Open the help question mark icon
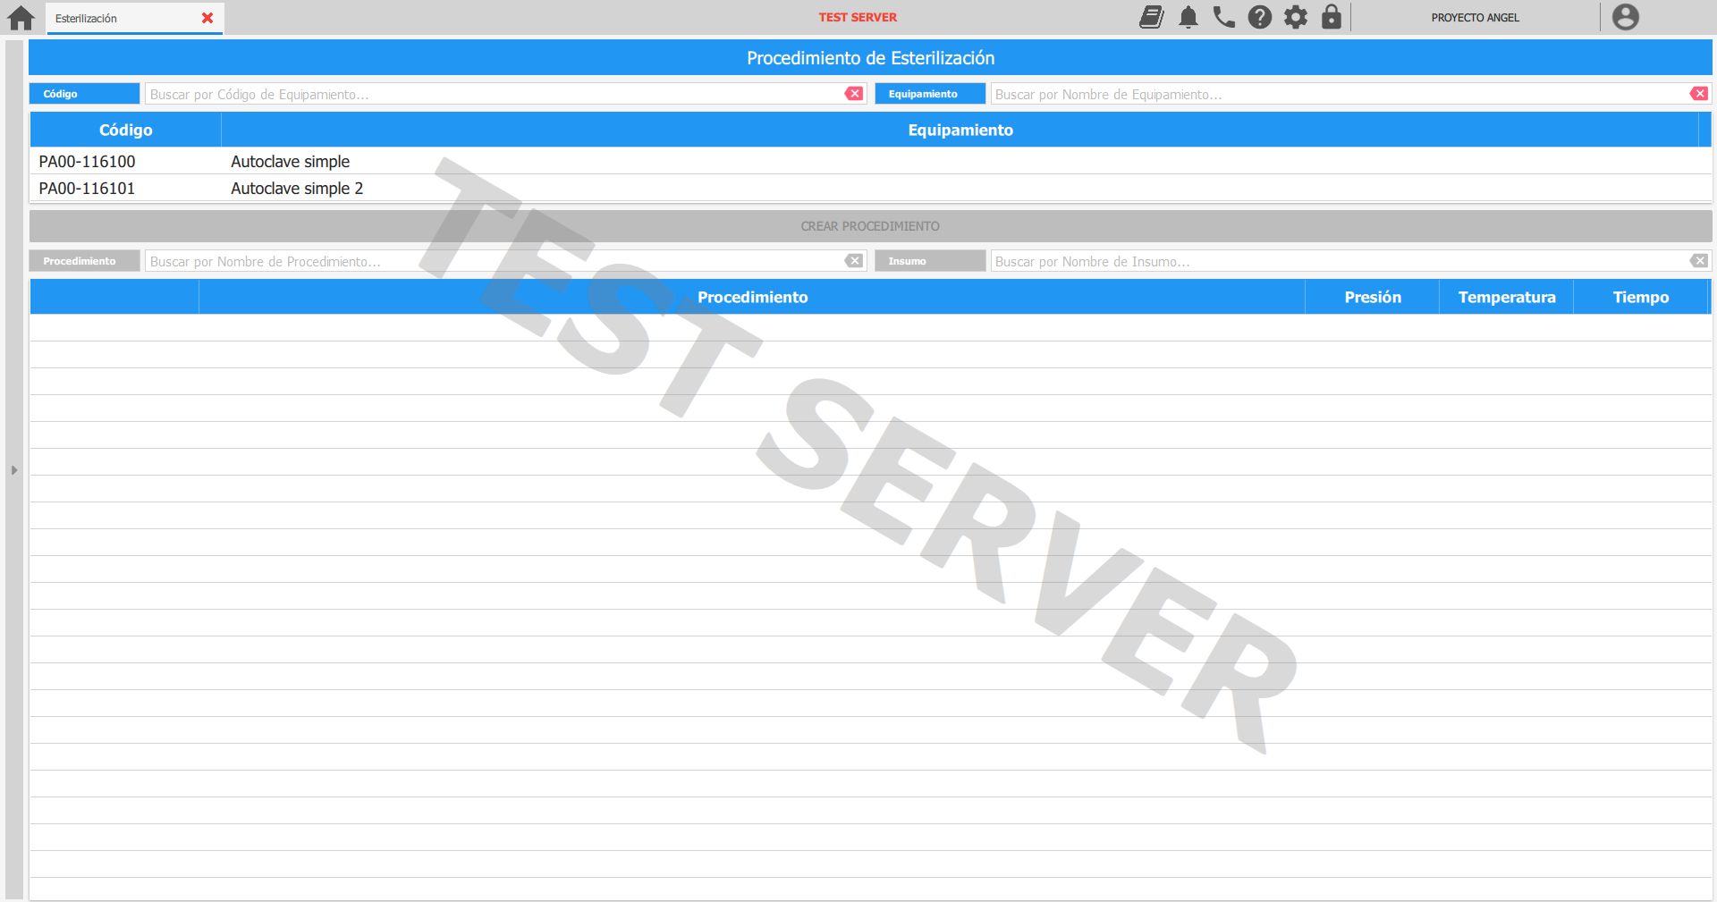 click(1259, 17)
